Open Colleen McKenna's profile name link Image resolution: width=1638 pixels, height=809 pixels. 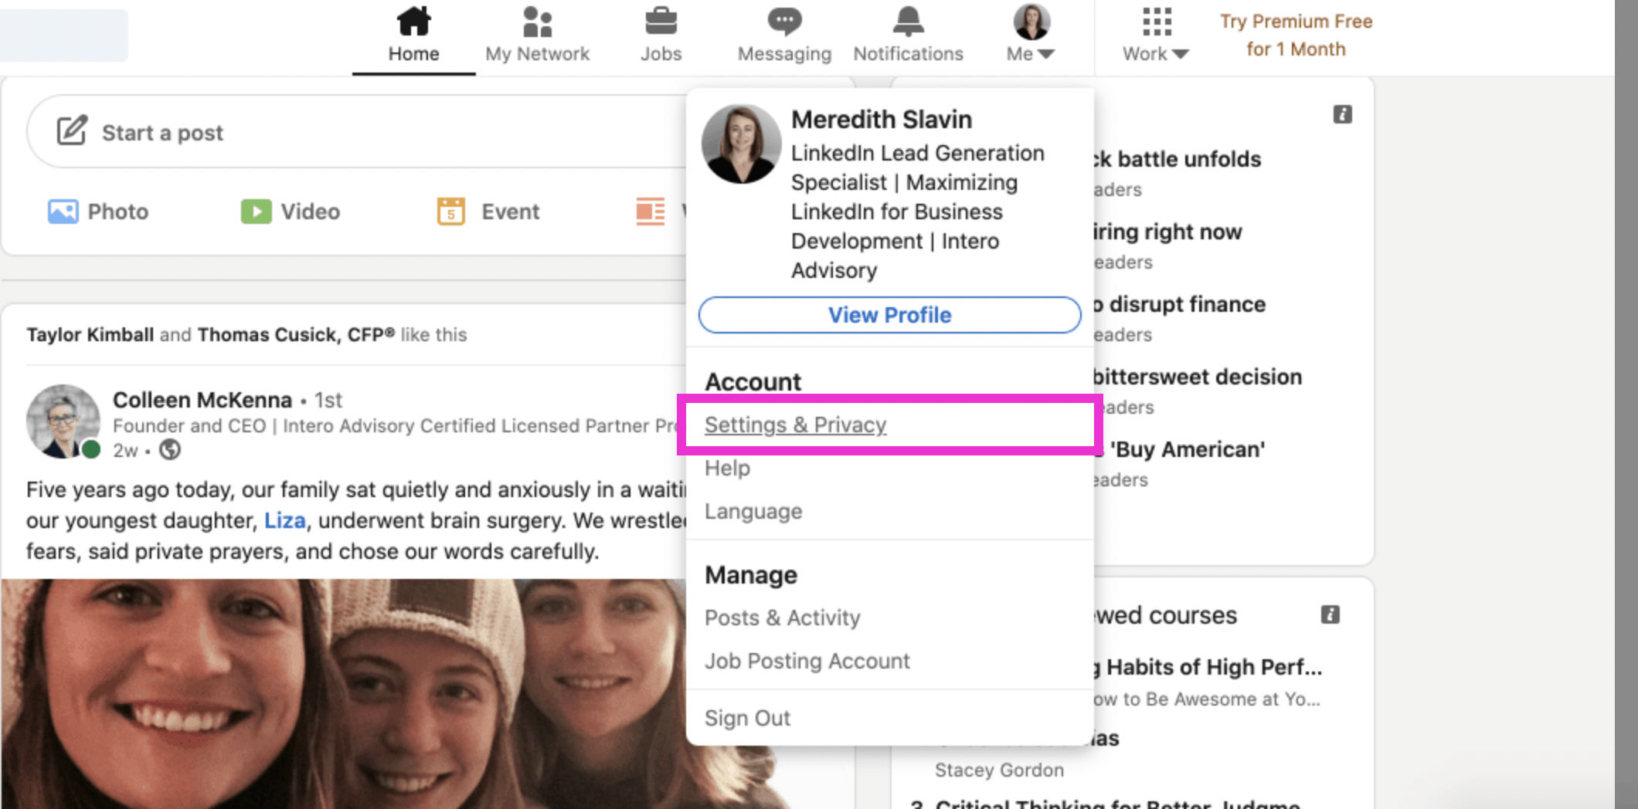pyautogui.click(x=202, y=400)
